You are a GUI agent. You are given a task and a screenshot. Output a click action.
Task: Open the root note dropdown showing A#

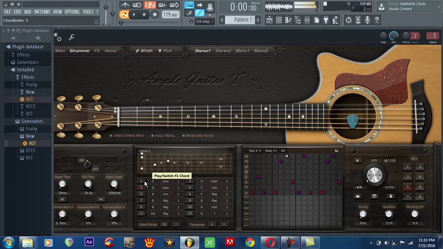click(153, 213)
